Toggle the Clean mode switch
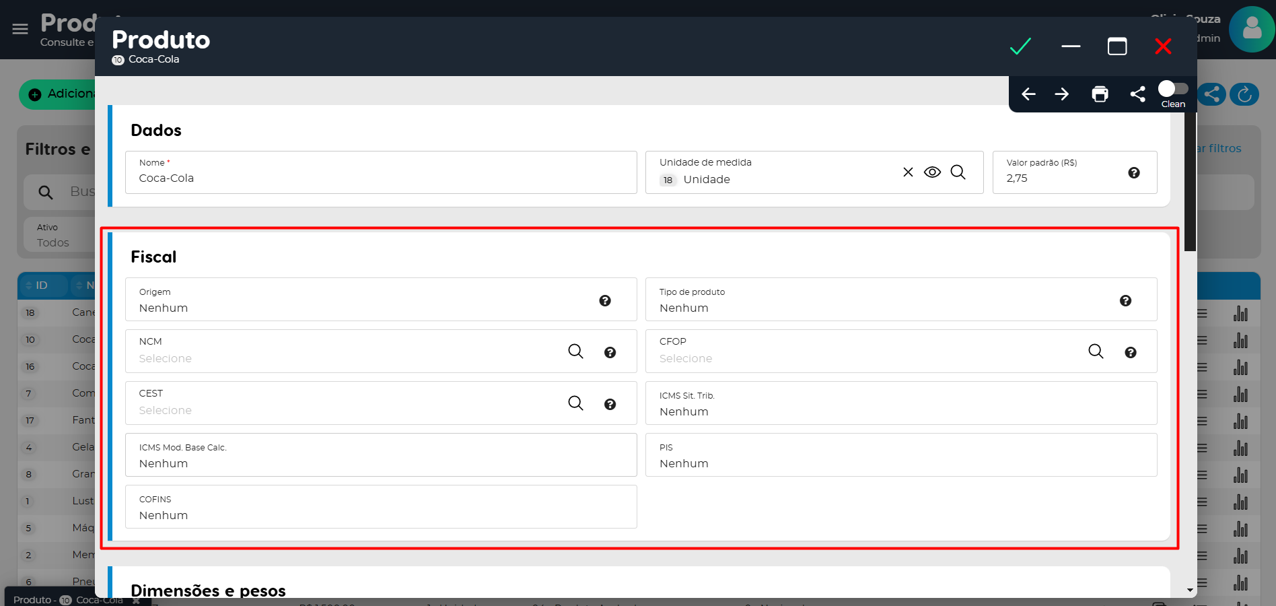Screen dimensions: 1276x606 [x=1172, y=89]
